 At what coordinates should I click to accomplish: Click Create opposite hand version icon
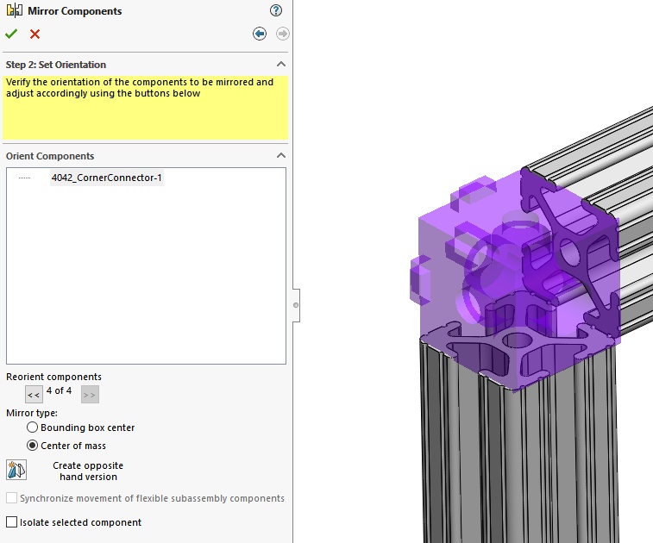click(x=16, y=470)
